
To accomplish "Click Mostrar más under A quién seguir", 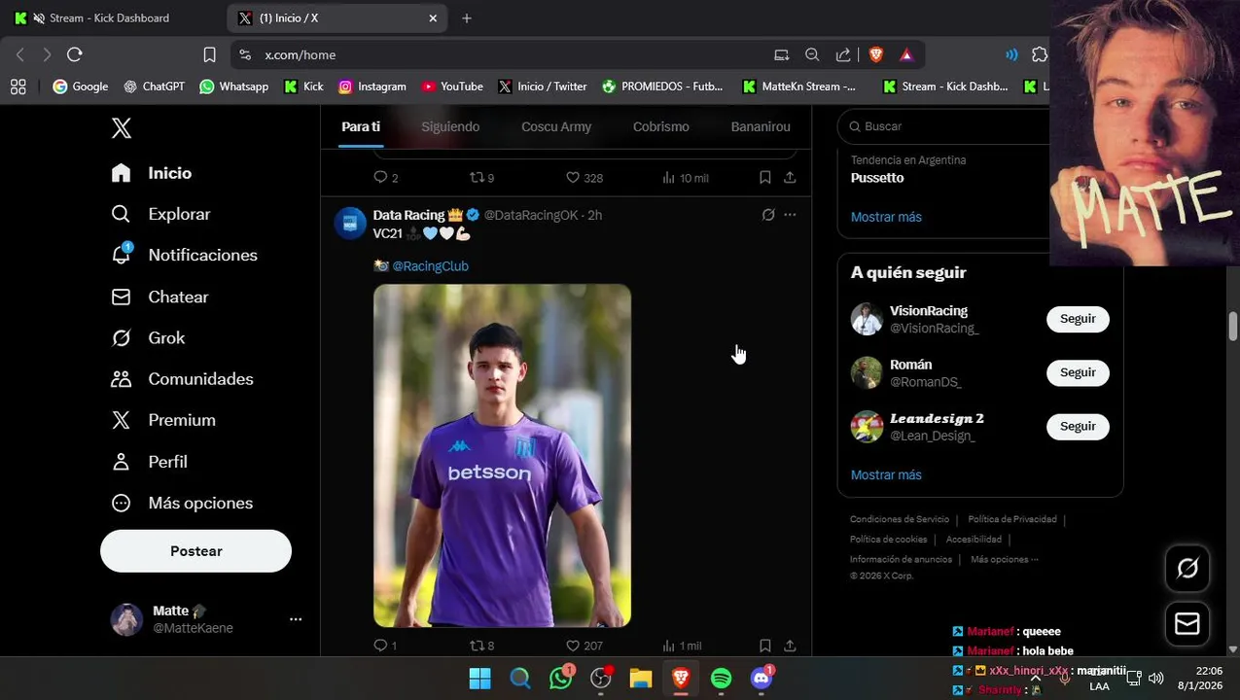I will point(886,474).
